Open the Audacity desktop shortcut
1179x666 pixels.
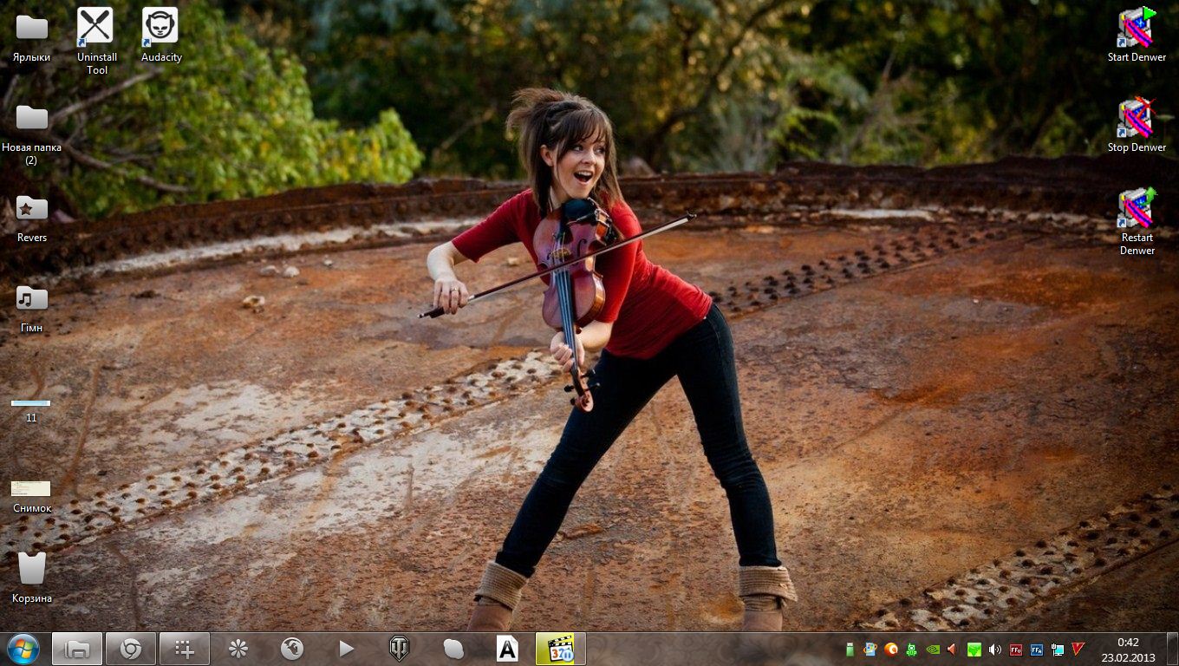coord(160,33)
